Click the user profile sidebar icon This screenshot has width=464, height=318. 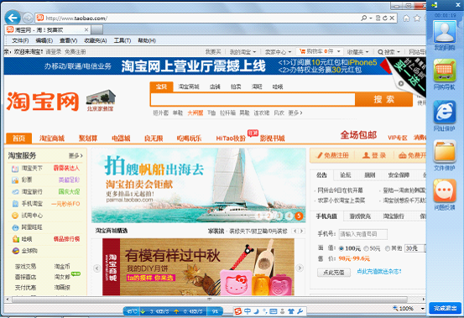click(445, 32)
